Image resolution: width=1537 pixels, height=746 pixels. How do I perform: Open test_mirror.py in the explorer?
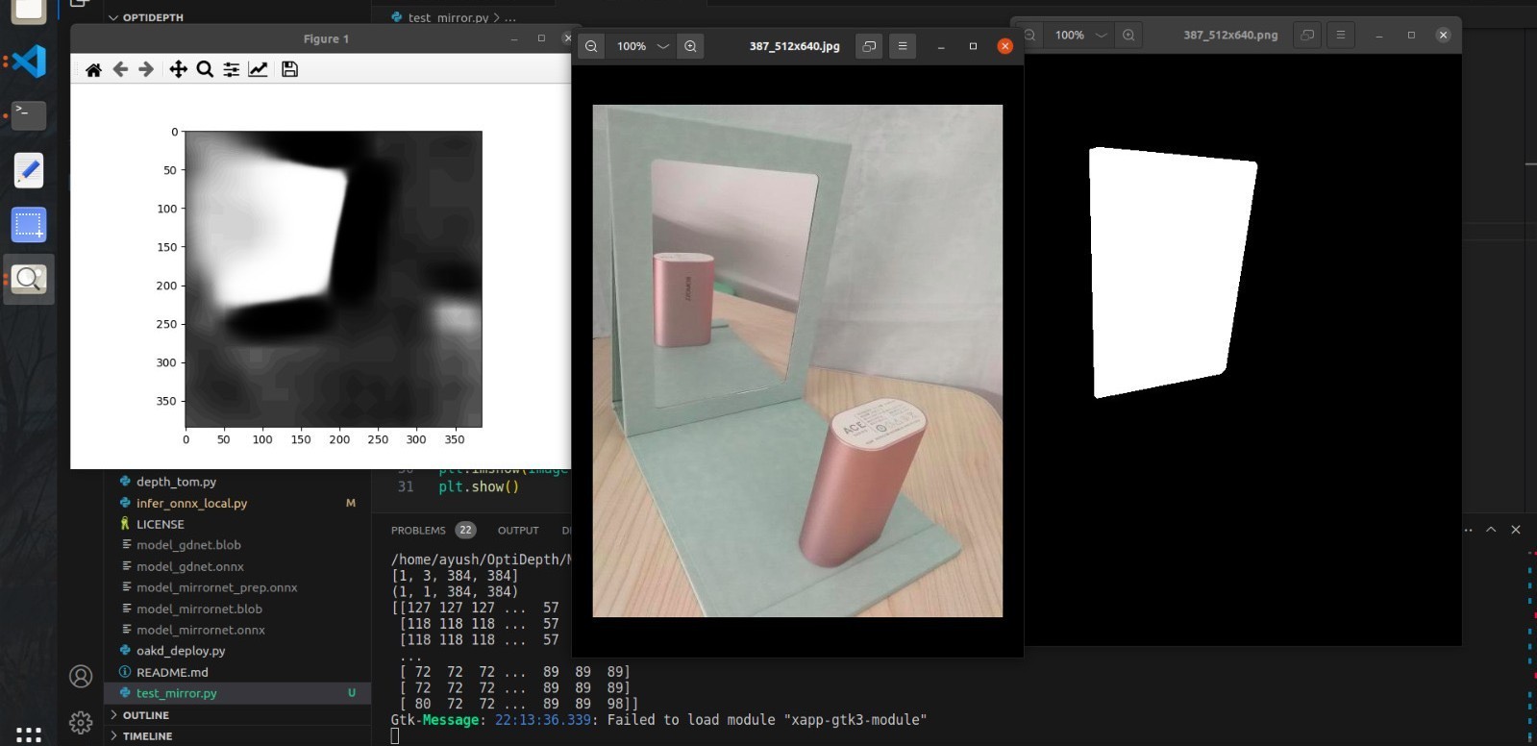click(177, 693)
